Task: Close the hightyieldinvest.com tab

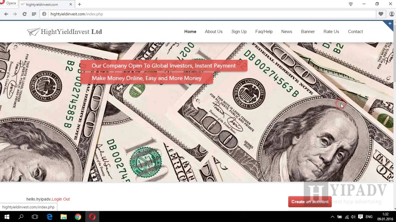Action: 71,4
